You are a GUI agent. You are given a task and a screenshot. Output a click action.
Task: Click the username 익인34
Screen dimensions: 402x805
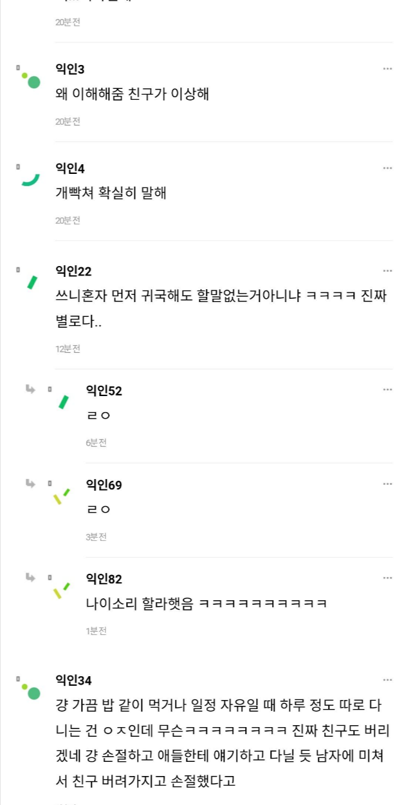click(73, 680)
